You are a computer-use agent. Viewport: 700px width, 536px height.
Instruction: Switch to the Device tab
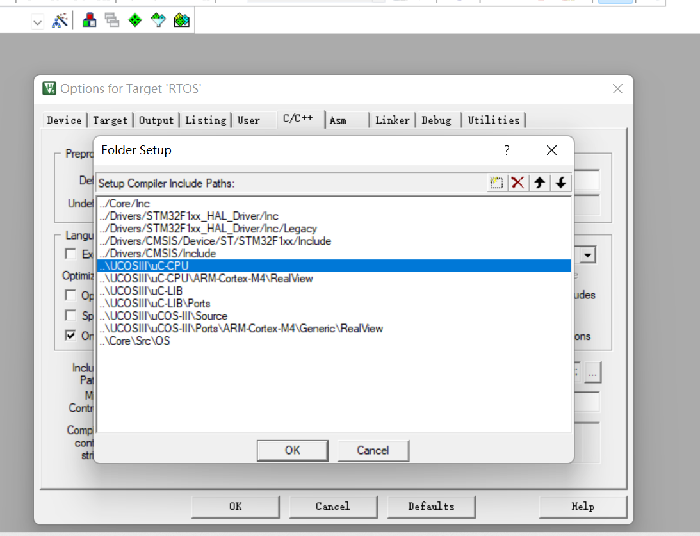coord(64,120)
